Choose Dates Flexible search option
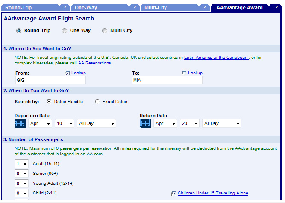285x203 pixels. point(49,101)
